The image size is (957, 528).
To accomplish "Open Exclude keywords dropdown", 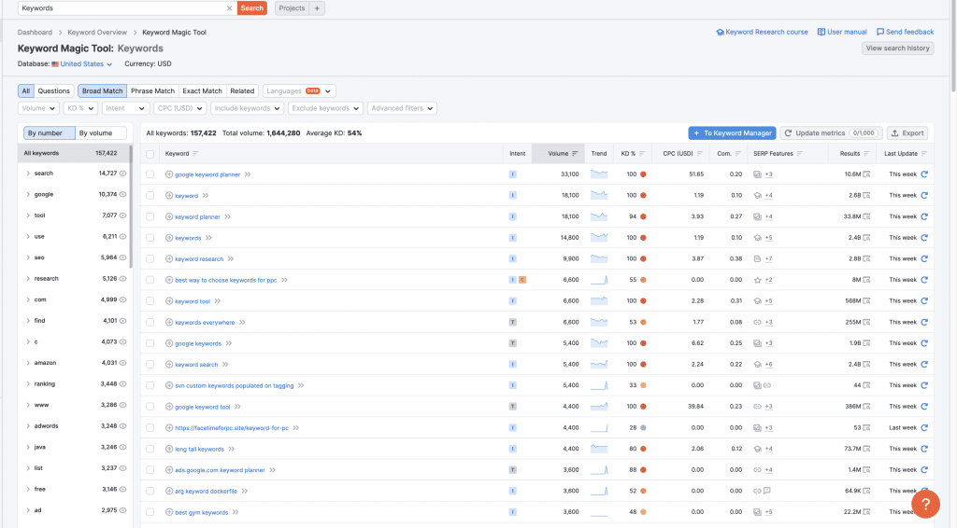I will (325, 108).
